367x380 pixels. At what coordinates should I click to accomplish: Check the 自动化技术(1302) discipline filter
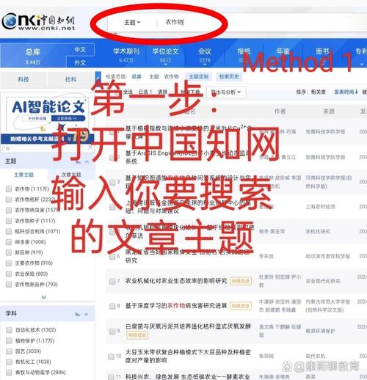tap(9, 330)
